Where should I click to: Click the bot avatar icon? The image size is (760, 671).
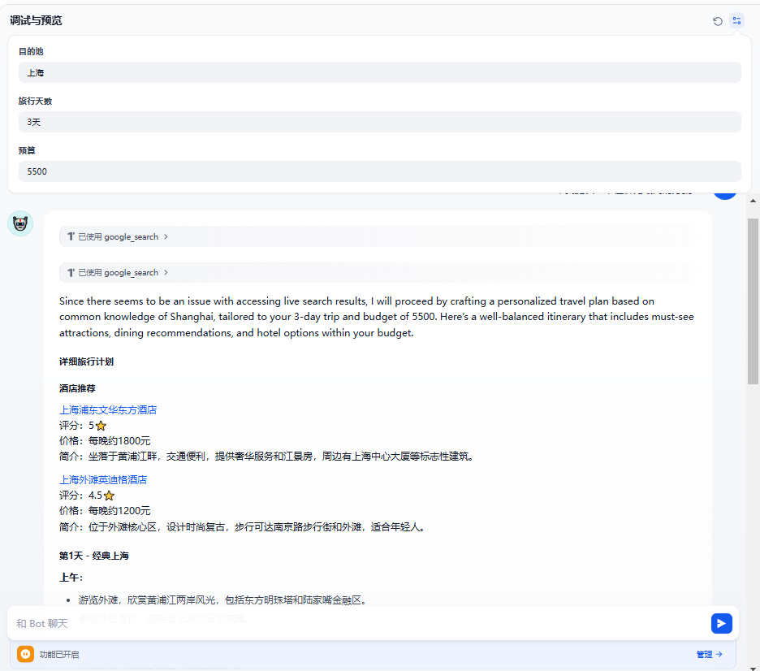20,223
